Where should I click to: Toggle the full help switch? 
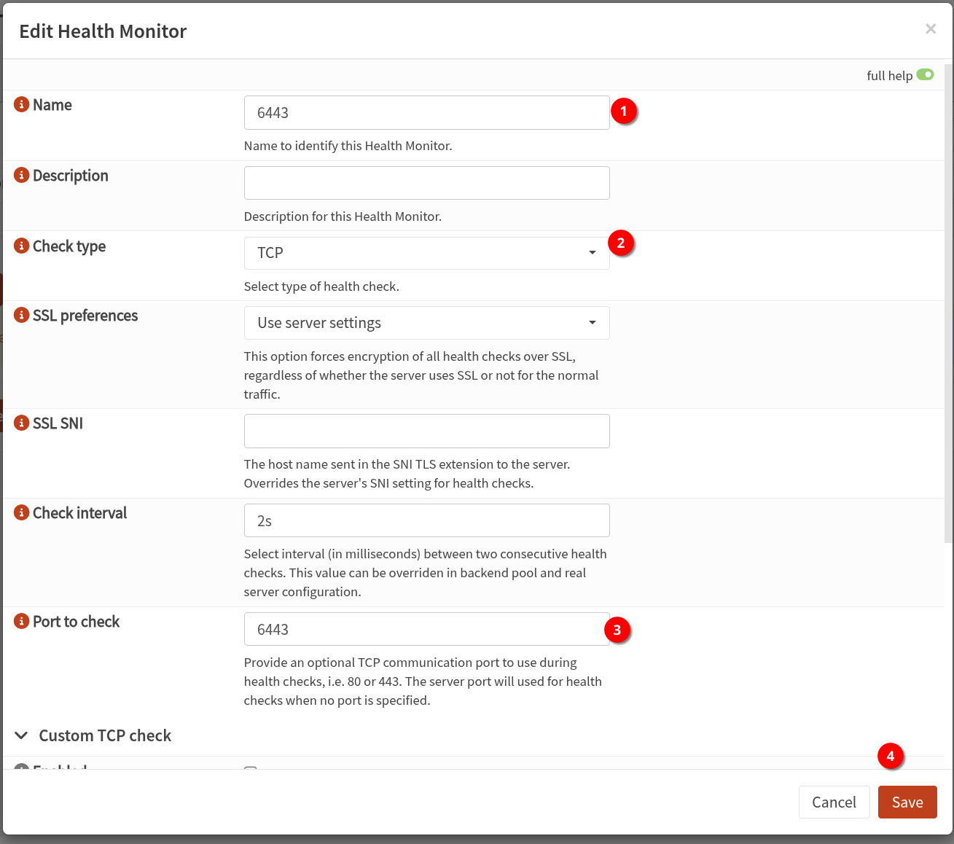pos(925,75)
